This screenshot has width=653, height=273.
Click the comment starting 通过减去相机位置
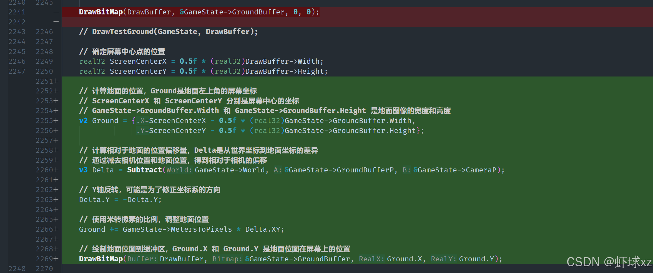173,160
